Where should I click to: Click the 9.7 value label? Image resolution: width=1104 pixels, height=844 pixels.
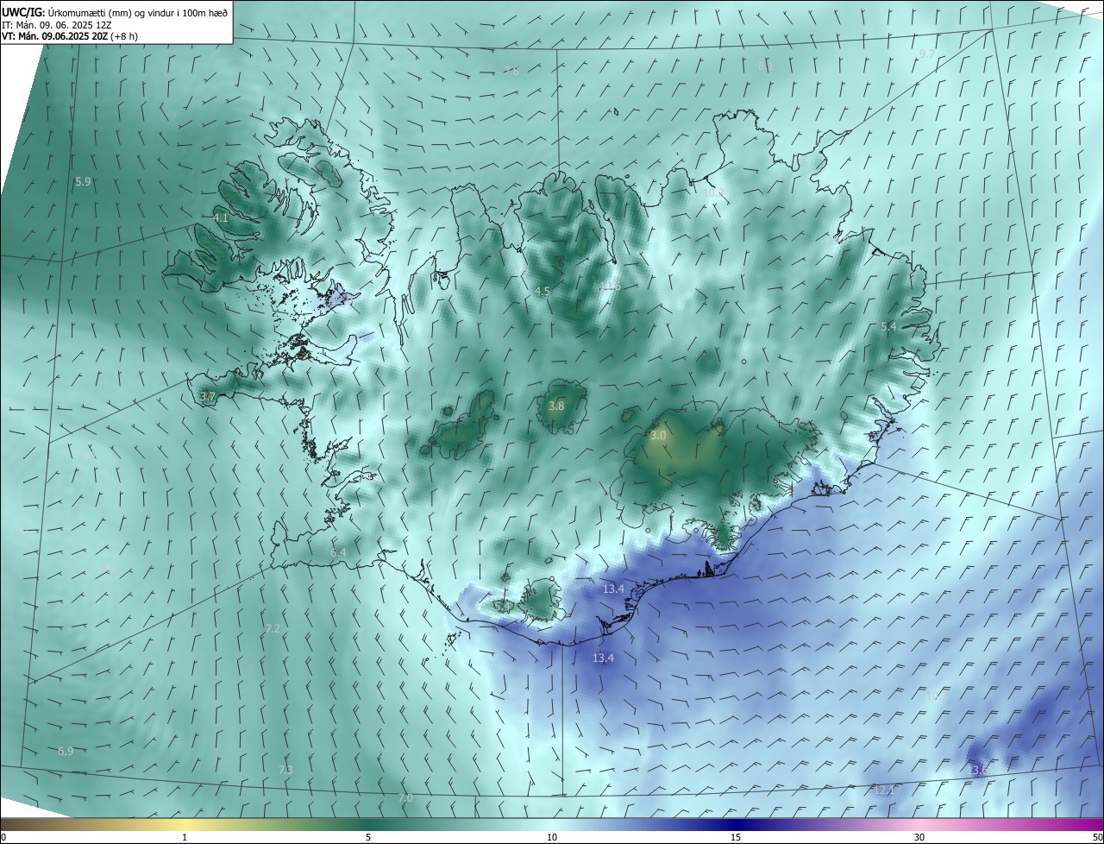click(x=926, y=54)
